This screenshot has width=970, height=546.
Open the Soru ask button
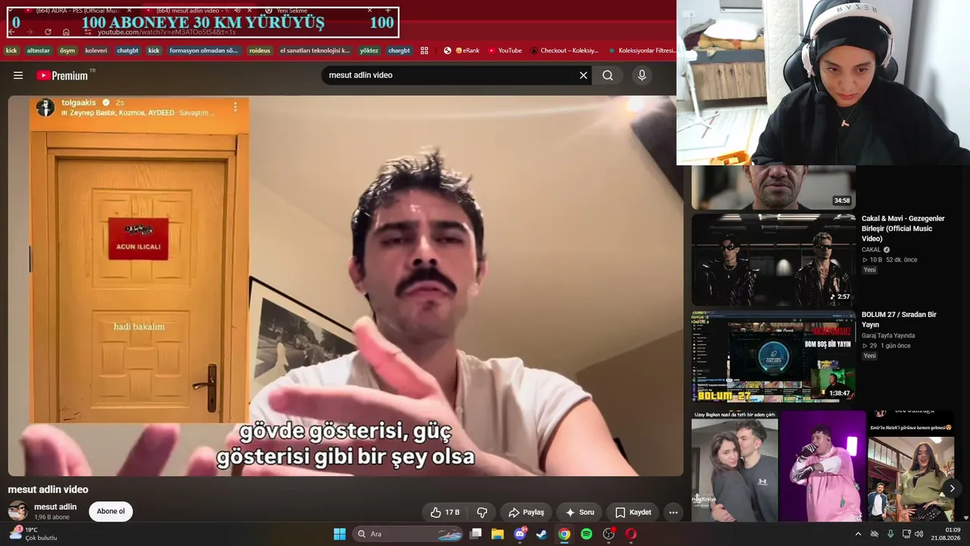point(580,512)
